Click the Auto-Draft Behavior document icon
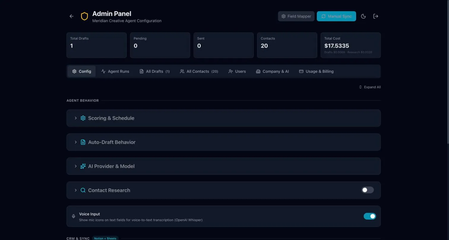Viewport: 449px width, 240px height. (83, 142)
